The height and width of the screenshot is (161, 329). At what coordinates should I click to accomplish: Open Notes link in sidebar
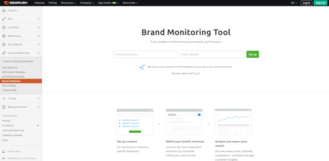click(5, 140)
